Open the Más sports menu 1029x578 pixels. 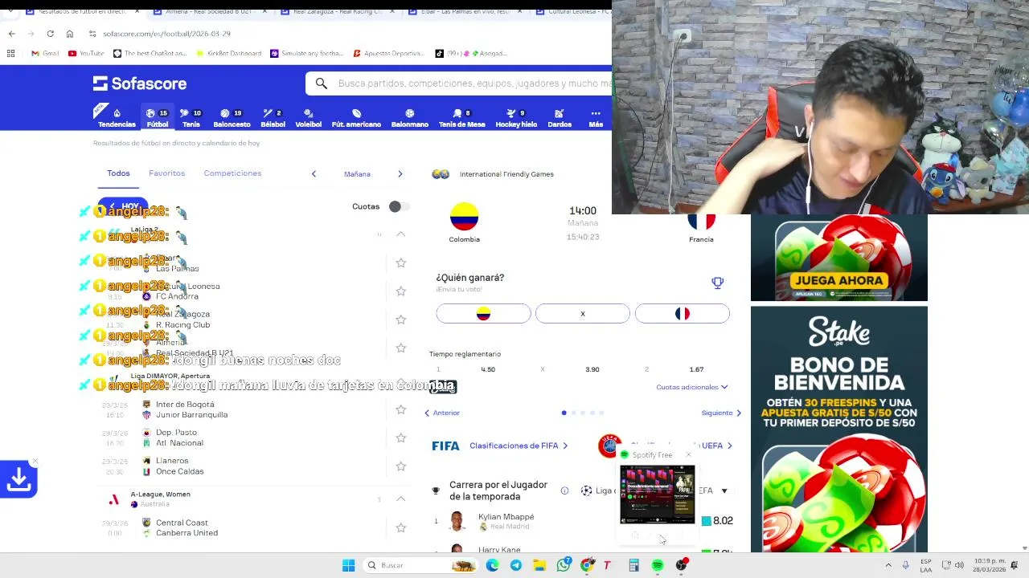point(596,118)
